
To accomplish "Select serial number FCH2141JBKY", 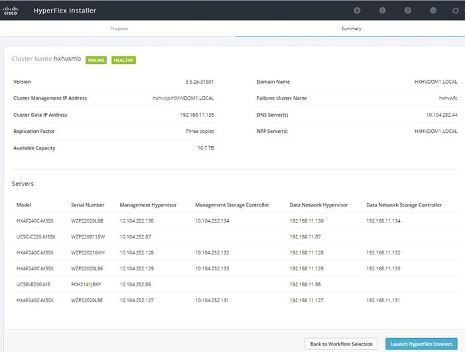I will click(x=86, y=284).
